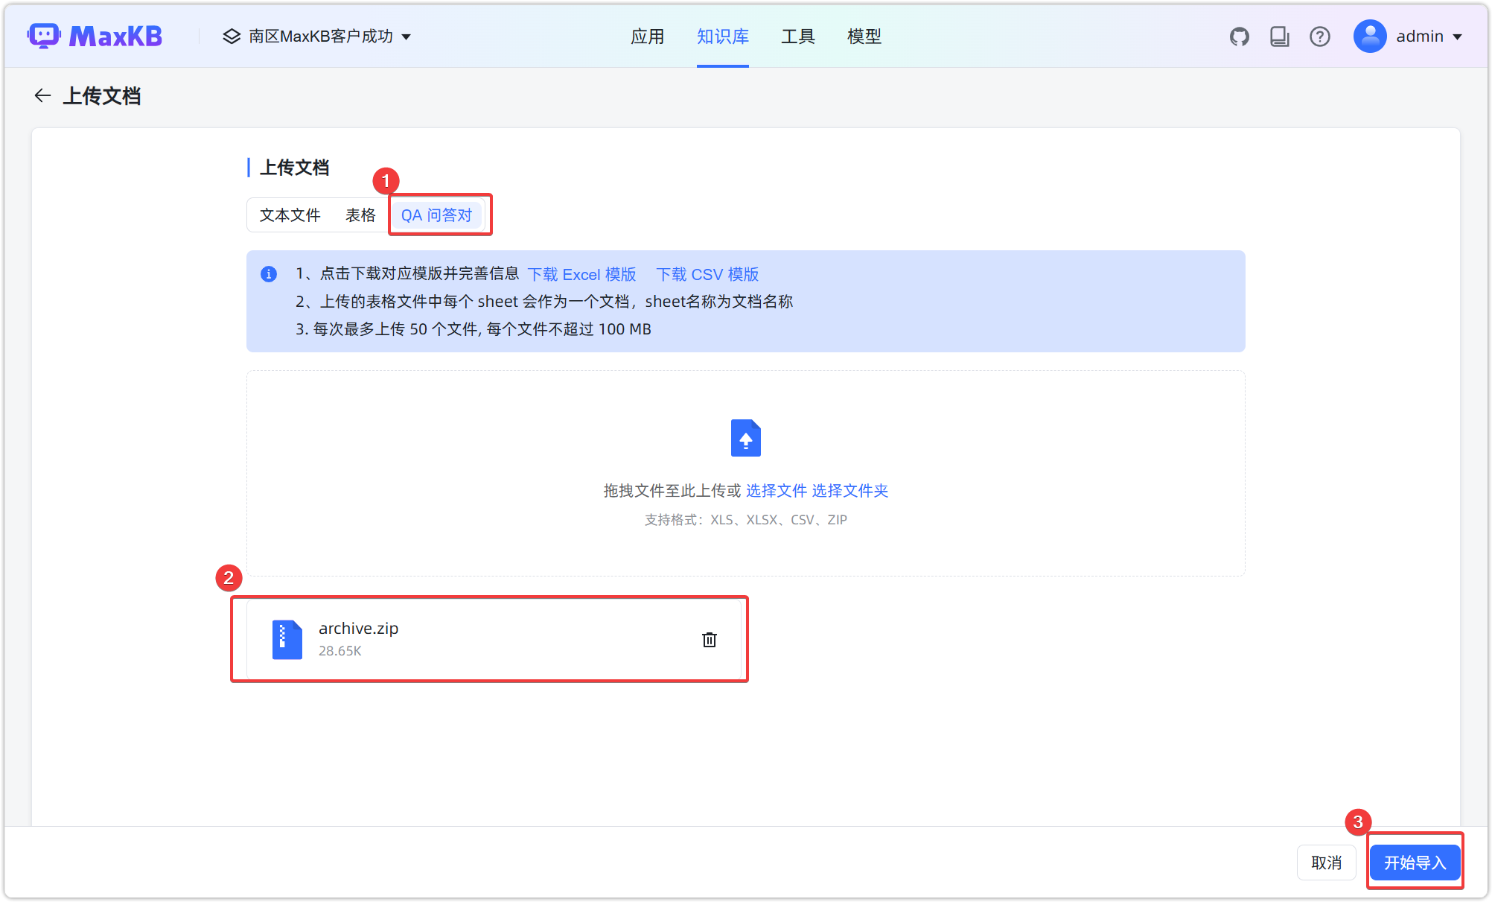
Task: Click the 拖拽文件至此上传或 text
Action: click(x=672, y=490)
